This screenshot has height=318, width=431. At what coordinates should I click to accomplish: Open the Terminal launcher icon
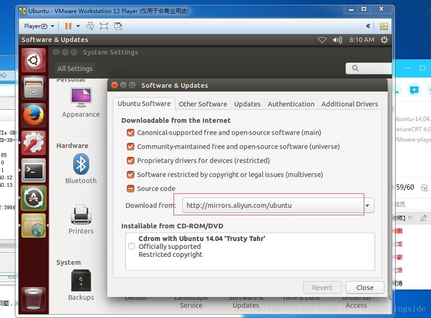point(34,170)
